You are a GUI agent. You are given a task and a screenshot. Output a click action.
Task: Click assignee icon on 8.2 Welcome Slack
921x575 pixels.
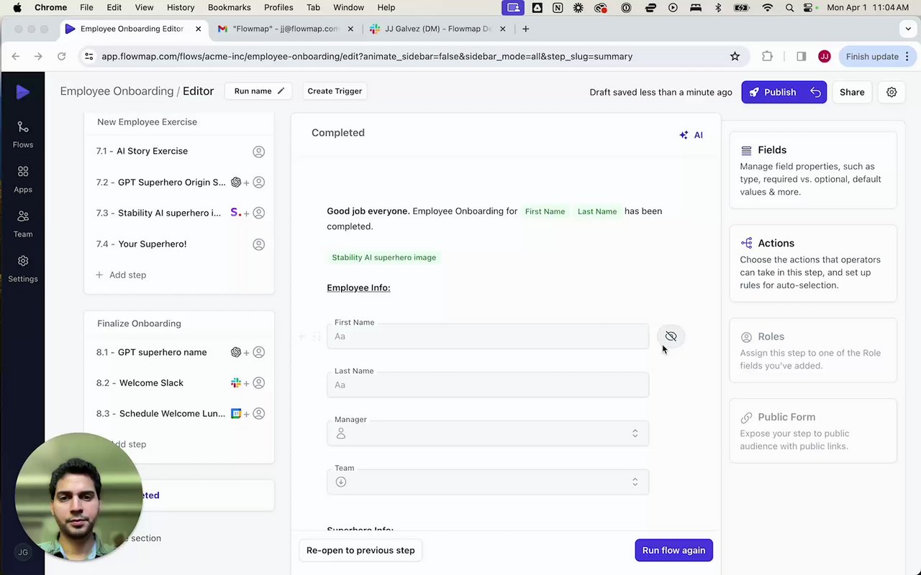(258, 383)
